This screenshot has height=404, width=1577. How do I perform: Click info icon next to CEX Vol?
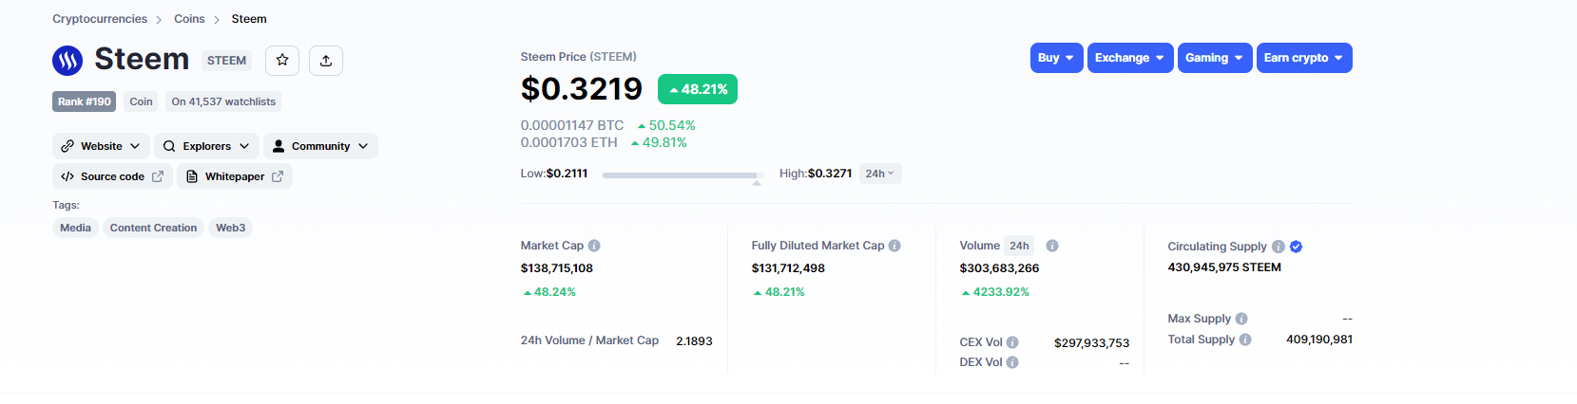point(1012,342)
